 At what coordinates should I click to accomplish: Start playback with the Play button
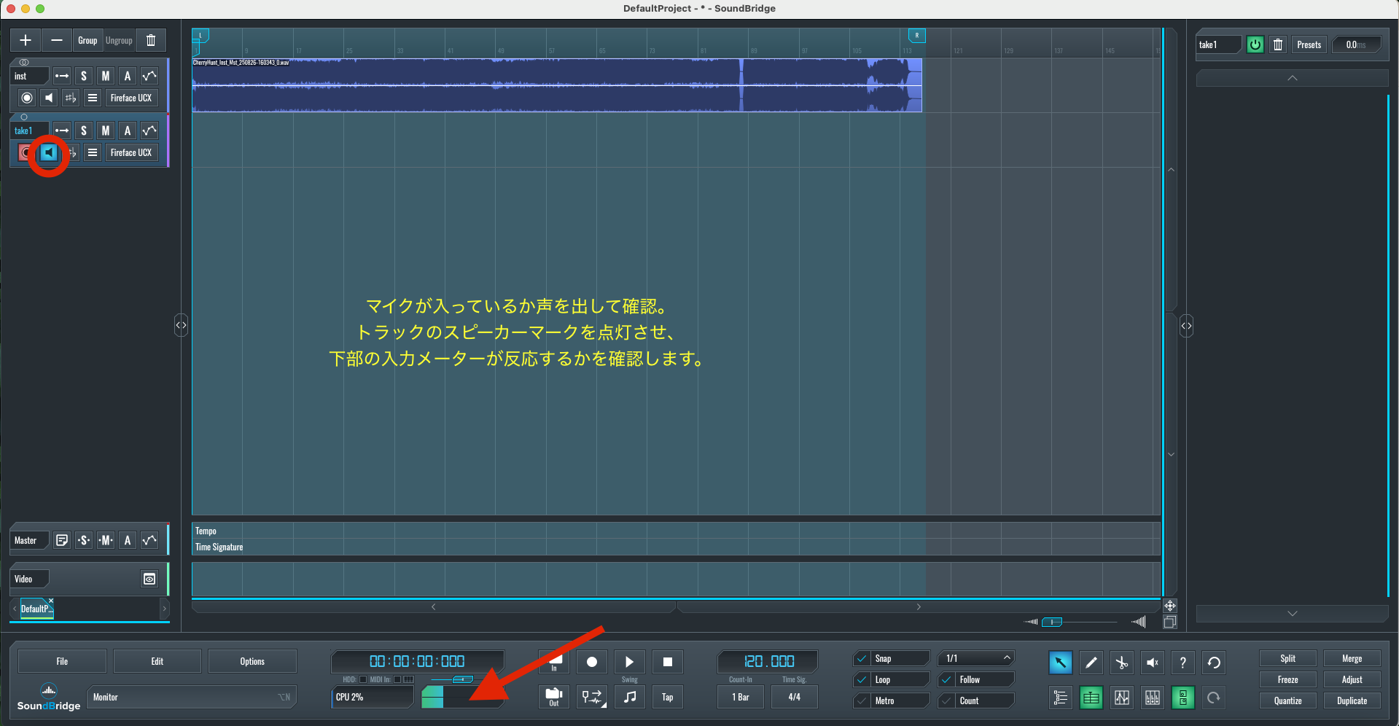coord(629,662)
